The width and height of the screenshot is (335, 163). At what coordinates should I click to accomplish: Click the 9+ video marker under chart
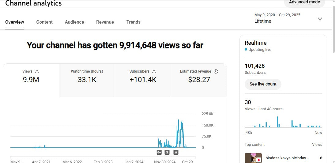tap(159, 152)
